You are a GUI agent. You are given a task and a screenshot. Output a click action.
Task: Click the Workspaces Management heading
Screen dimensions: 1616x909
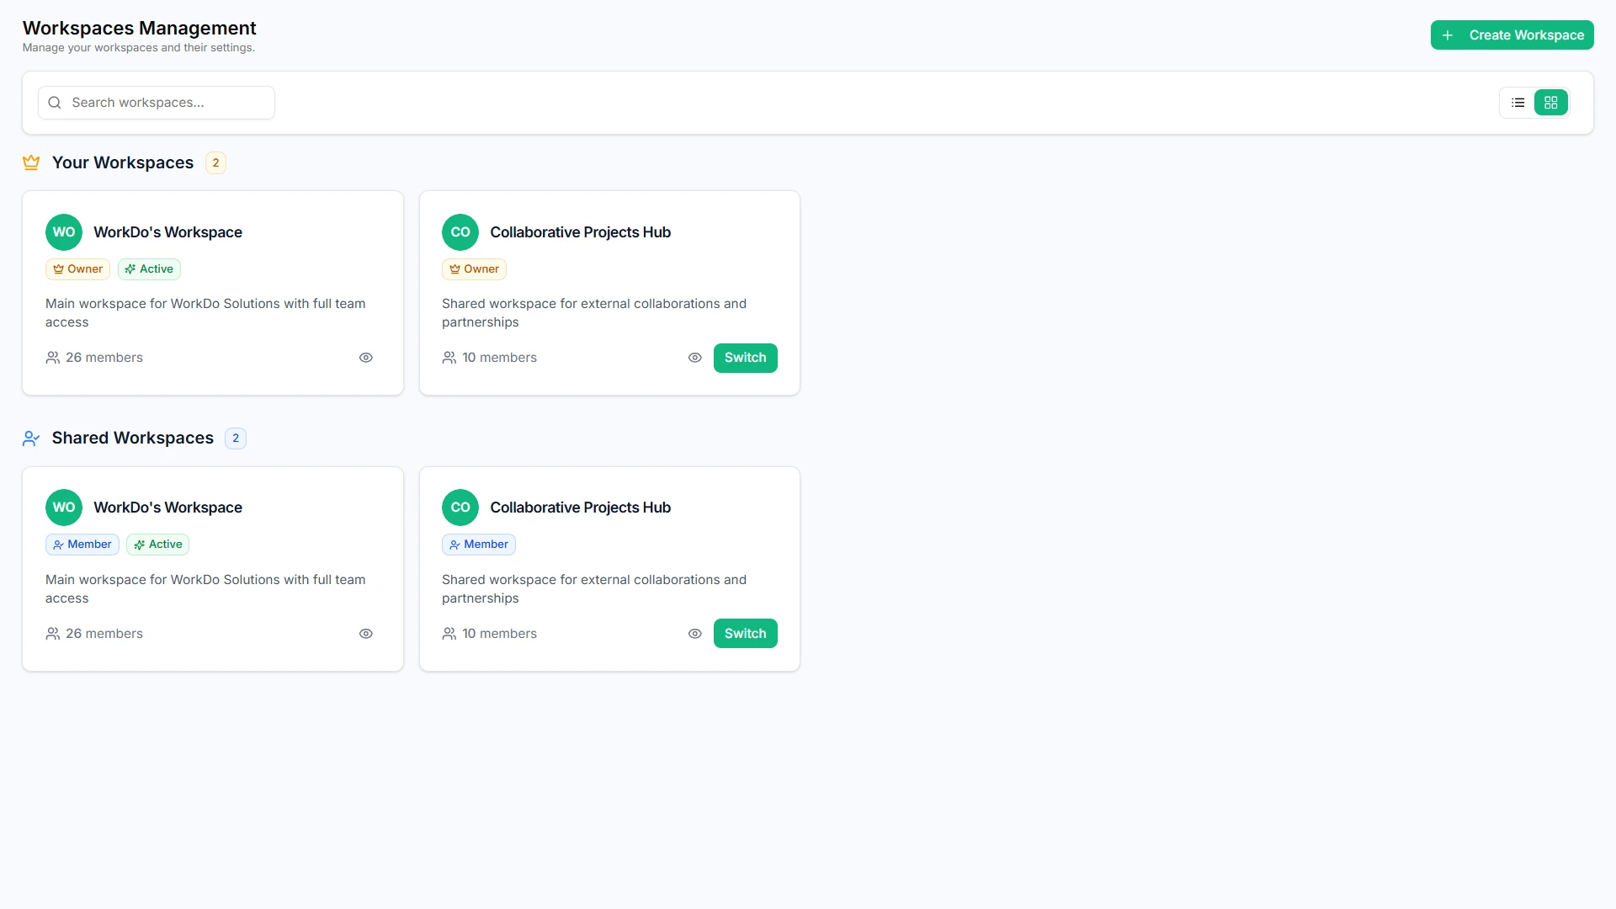pyautogui.click(x=140, y=29)
